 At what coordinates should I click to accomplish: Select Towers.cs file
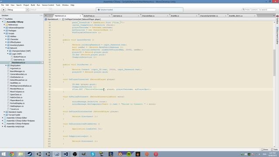[x=14, y=109]
